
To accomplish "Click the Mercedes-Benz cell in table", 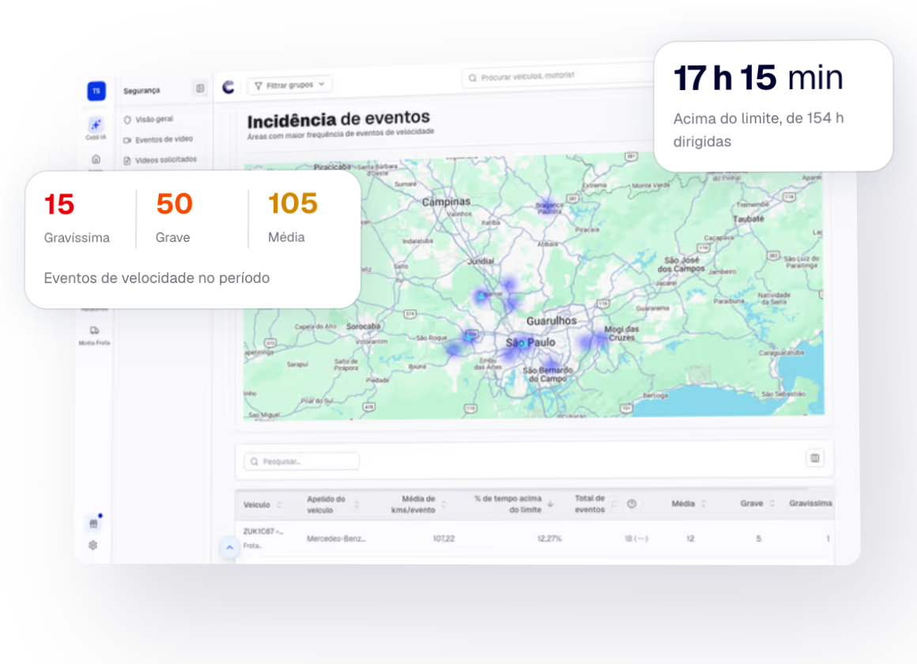I will coord(336,539).
